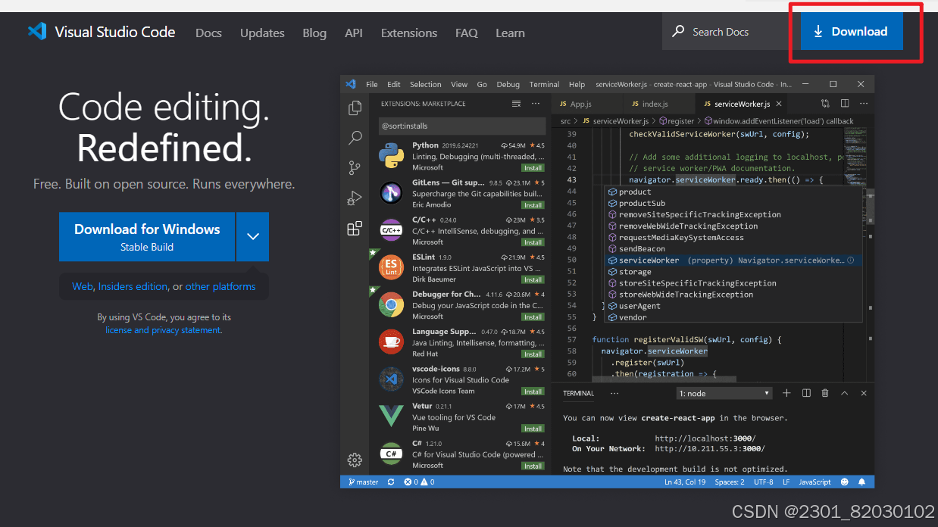This screenshot has height=527, width=938.
Task: Click the Vetur extension icon
Action: point(391,416)
